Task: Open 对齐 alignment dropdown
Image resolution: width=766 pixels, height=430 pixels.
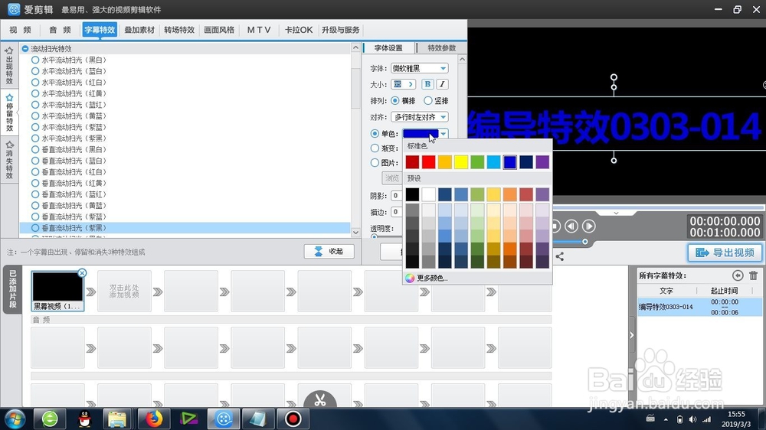Action: click(420, 117)
